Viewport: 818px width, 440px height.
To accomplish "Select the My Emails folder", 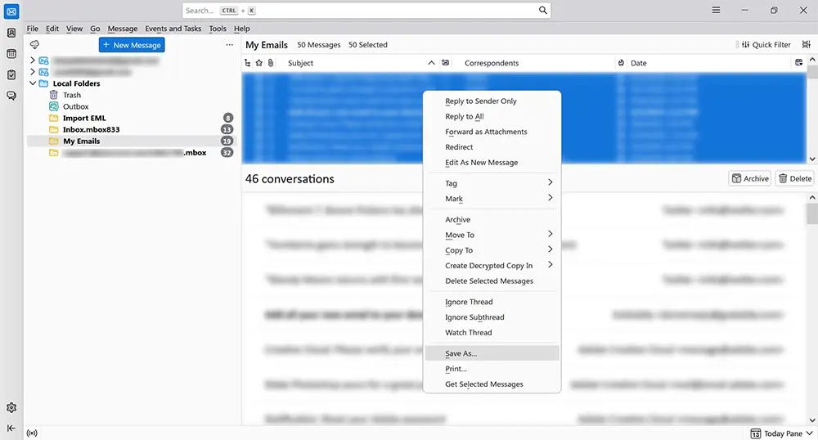I will [x=132, y=141].
